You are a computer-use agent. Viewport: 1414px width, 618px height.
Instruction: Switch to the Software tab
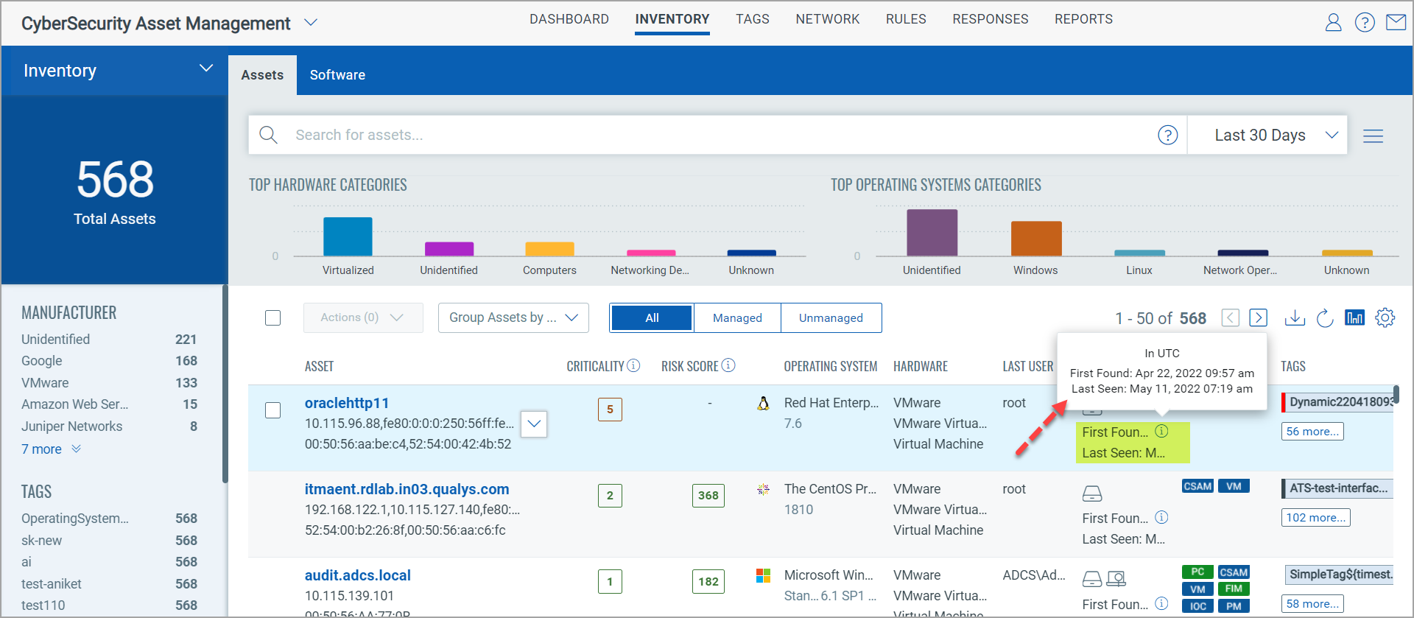tap(337, 75)
